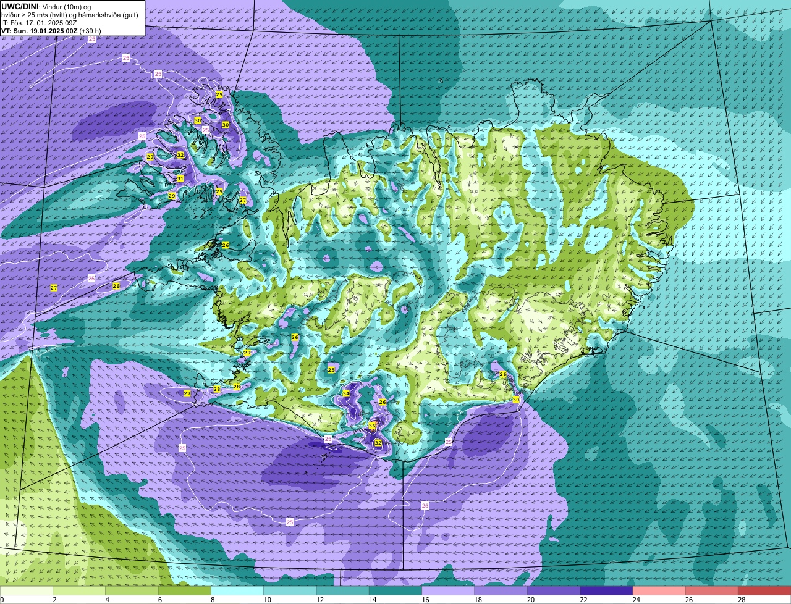Pick the 8–10 m/s light cyan swatch
This screenshot has width=791, height=604.
[237, 590]
